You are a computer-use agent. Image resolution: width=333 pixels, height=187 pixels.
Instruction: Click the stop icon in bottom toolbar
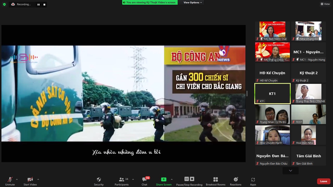tap(192, 179)
